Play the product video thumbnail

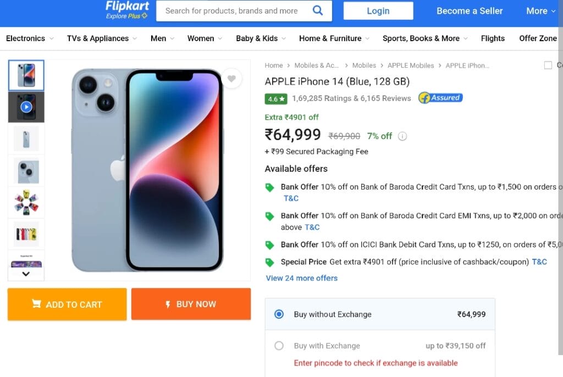(x=26, y=107)
